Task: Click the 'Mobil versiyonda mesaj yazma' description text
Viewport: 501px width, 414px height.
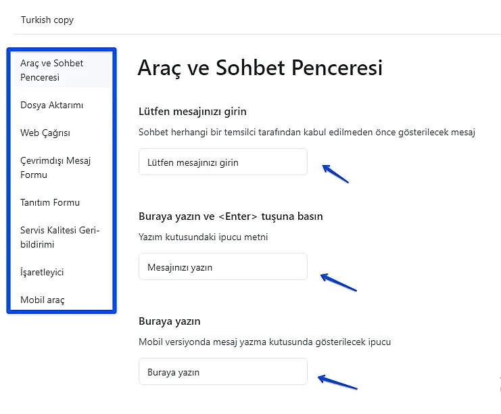Action: coord(264,342)
